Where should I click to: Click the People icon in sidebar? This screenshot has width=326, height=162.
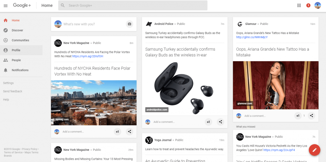(x=6, y=60)
